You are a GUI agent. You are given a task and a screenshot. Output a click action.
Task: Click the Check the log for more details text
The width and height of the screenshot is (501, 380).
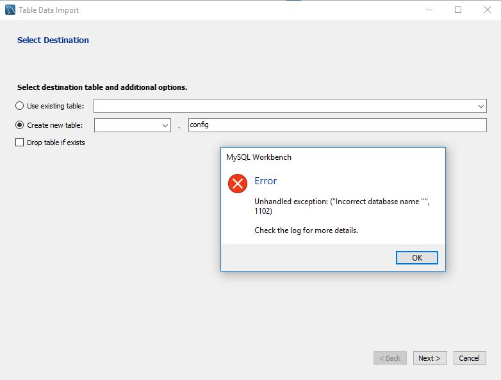[x=306, y=230]
